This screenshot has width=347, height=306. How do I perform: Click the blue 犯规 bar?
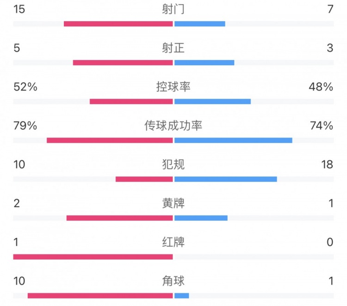[226, 179]
